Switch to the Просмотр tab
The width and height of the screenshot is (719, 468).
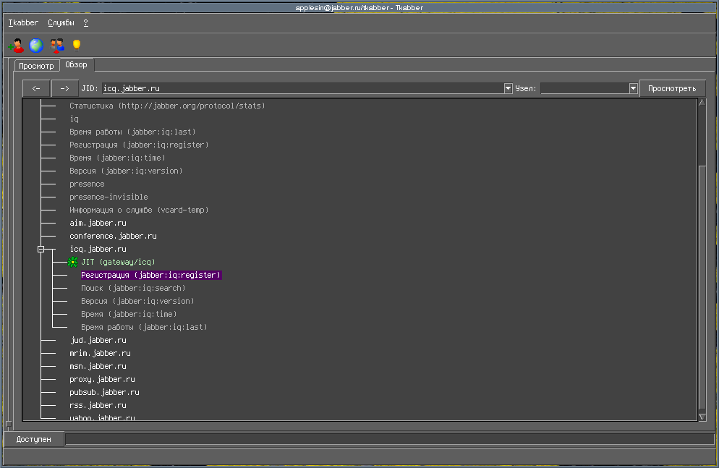(x=36, y=66)
